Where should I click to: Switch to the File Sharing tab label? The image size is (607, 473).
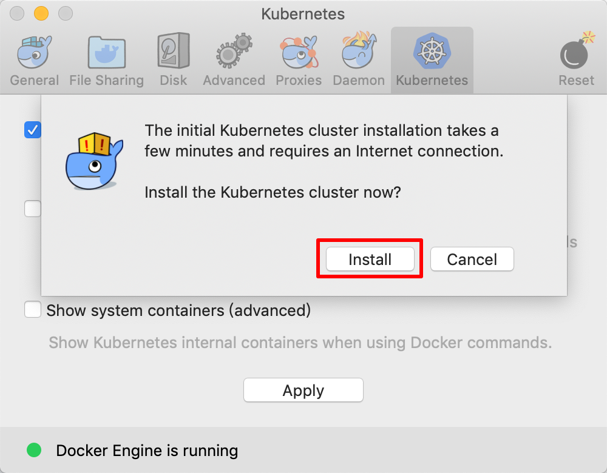click(106, 80)
